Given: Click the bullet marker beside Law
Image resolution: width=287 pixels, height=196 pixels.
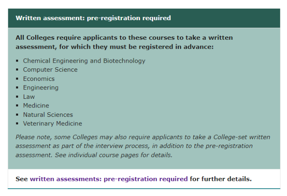Looking at the screenshot, I should [x=17, y=97].
